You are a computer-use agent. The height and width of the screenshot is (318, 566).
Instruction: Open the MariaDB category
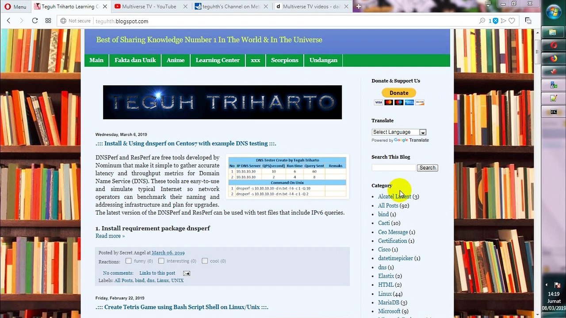[389, 303]
